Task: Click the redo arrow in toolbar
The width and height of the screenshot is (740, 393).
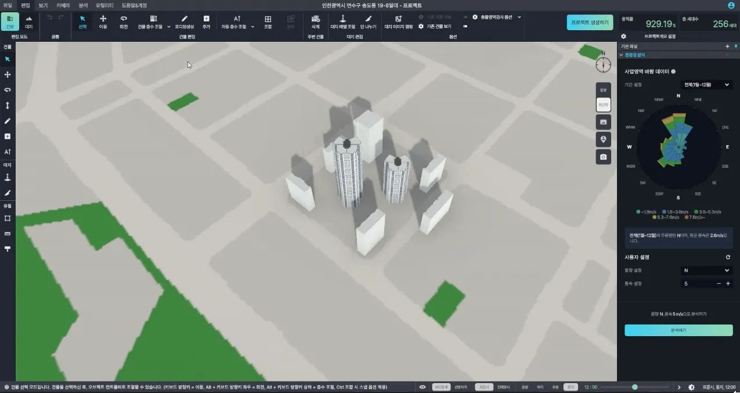Action: pyautogui.click(x=60, y=17)
